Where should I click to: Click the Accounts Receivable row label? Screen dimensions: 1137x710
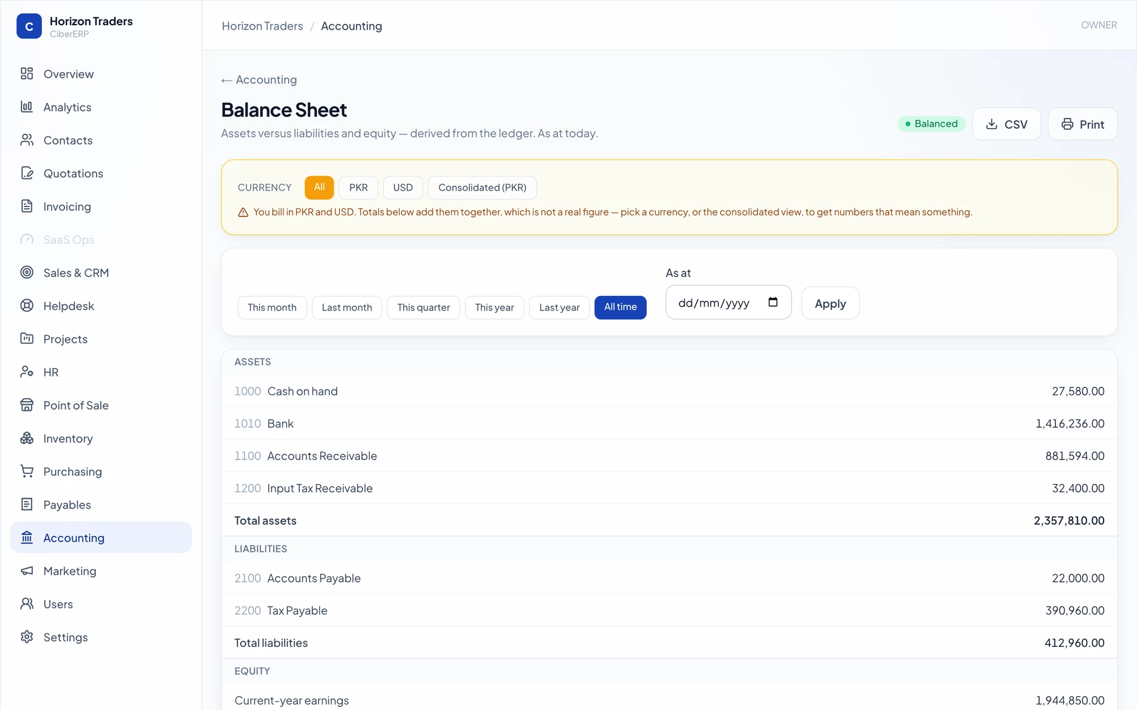coord(322,456)
